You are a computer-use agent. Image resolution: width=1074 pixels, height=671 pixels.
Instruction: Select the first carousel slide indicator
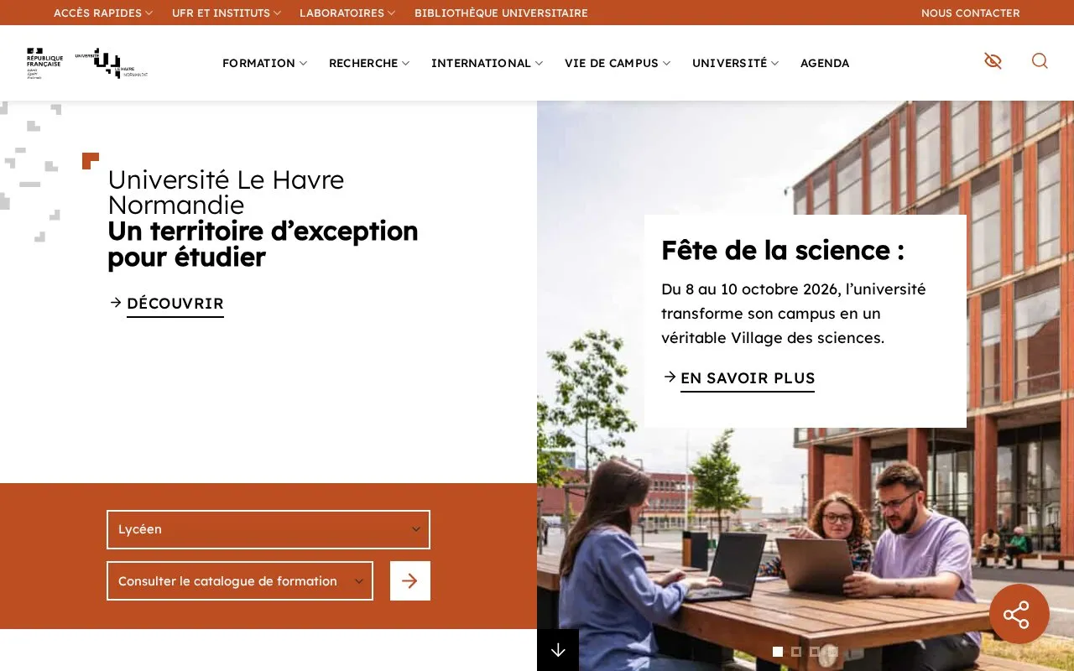[778, 652]
